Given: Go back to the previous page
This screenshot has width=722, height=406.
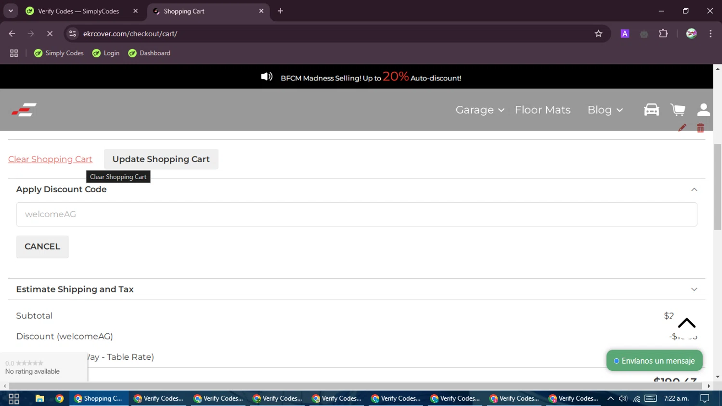Looking at the screenshot, I should [12, 34].
